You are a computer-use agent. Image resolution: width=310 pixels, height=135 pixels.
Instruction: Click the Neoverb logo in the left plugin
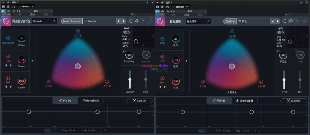coord(5,21)
